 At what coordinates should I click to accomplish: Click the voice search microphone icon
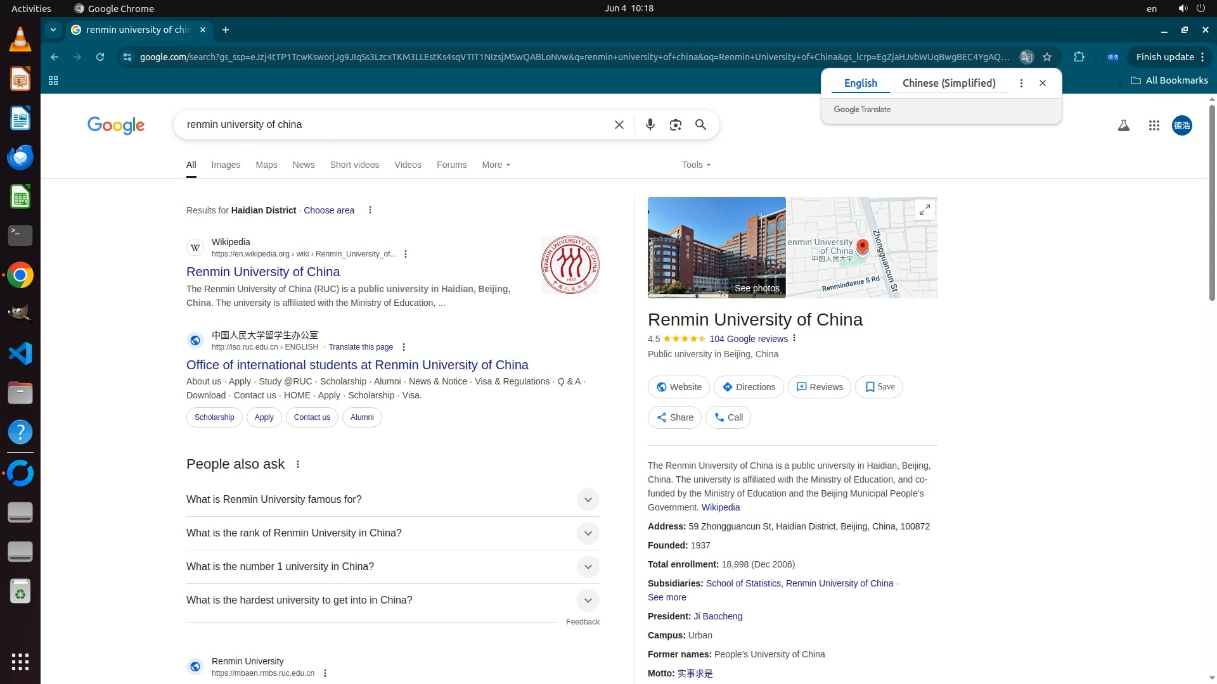[x=650, y=125]
